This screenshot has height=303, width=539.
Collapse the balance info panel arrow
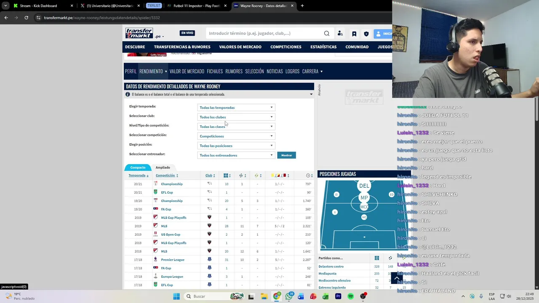pos(311,94)
